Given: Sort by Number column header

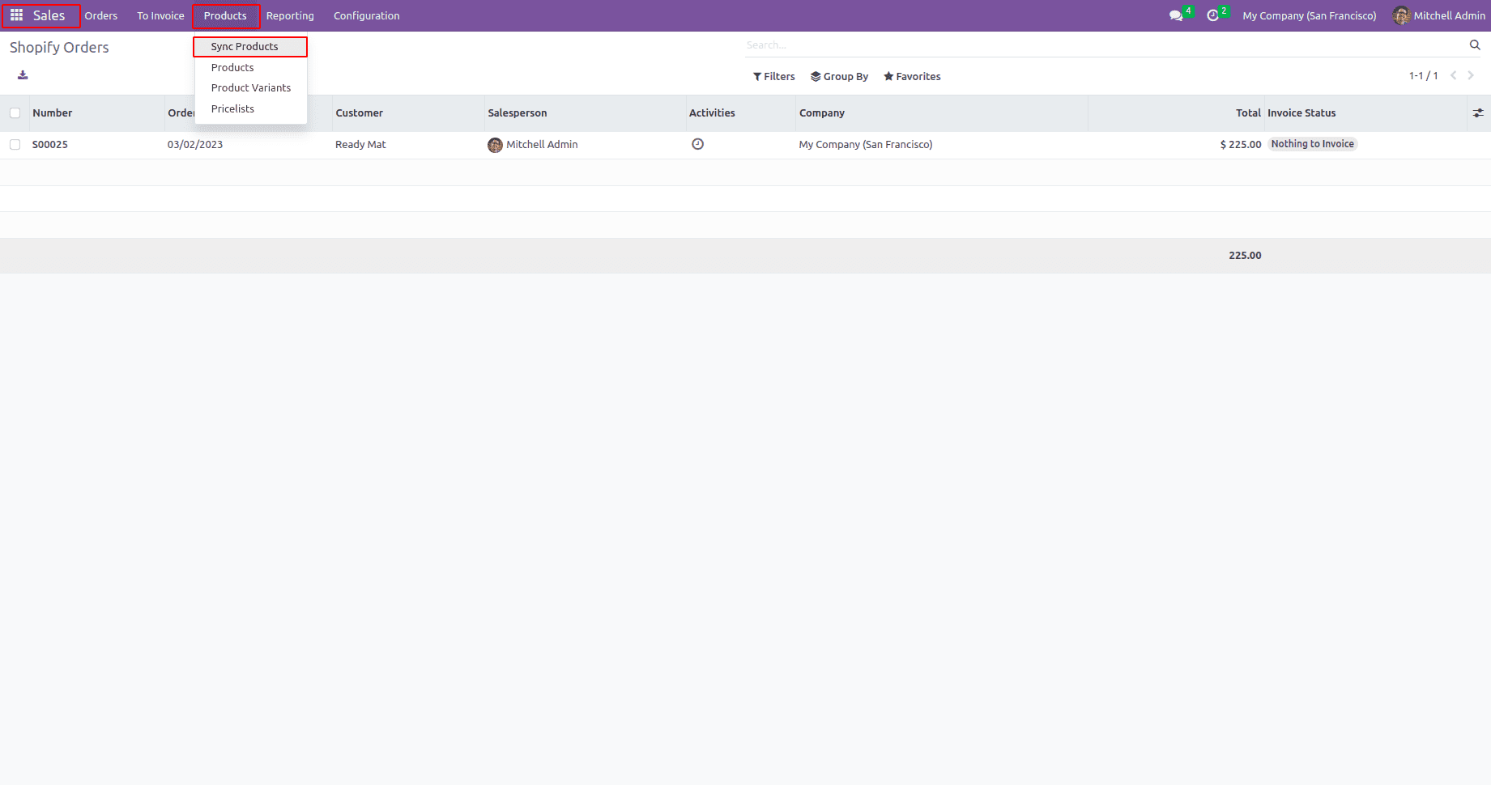Looking at the screenshot, I should pyautogui.click(x=53, y=113).
